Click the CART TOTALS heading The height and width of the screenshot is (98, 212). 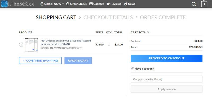[140, 32]
